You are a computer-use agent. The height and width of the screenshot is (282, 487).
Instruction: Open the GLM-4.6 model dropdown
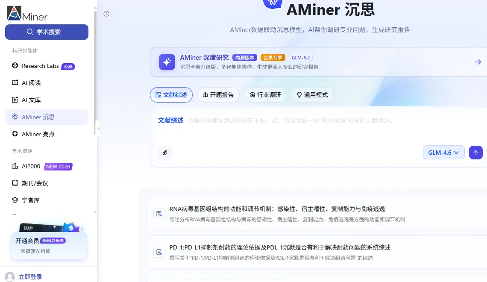click(x=443, y=153)
